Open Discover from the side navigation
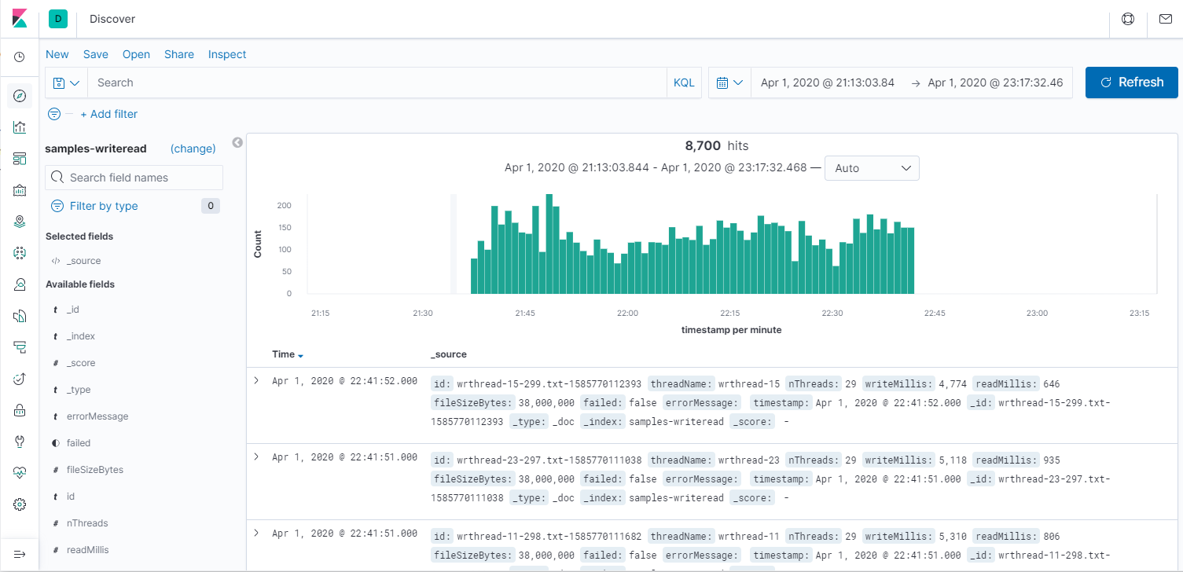Screen dimensions: 1183x572 coord(20,96)
